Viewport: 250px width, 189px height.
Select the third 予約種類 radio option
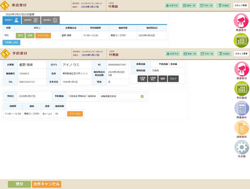87,96
